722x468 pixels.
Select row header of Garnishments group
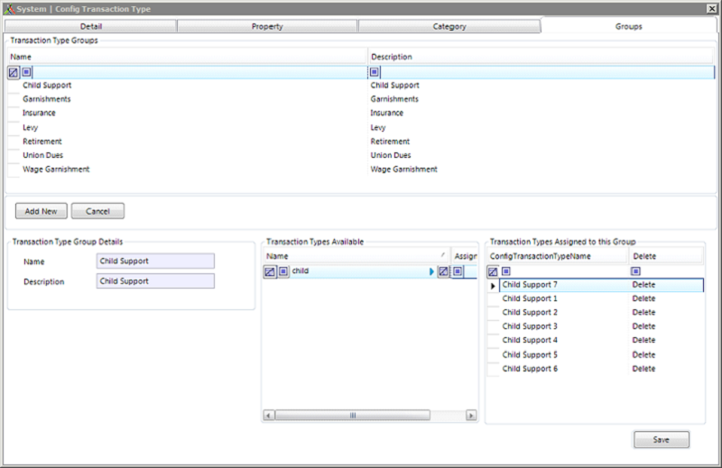click(x=14, y=99)
